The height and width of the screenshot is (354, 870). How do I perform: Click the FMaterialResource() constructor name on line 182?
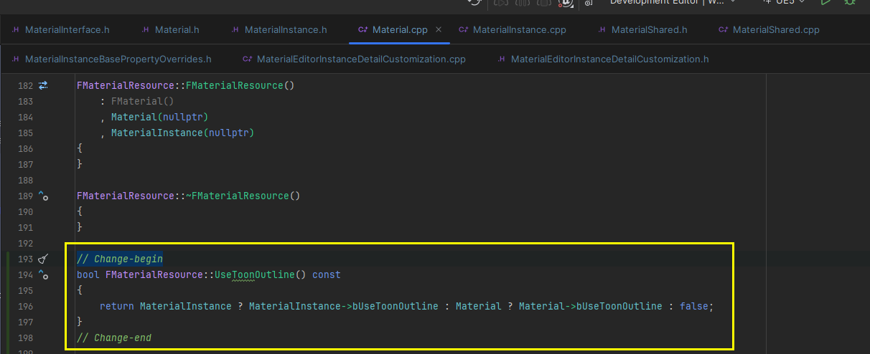point(240,85)
